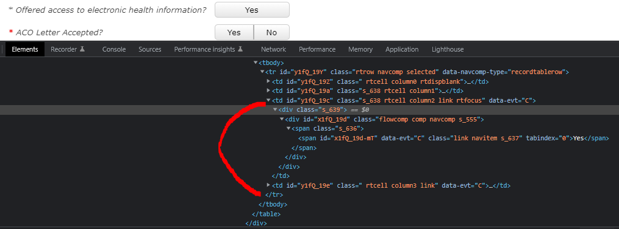
Task: Click the Performance insights flask icon
Action: tap(240, 49)
